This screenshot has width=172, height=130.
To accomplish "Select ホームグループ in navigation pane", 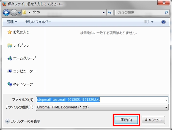I will point(25,58).
